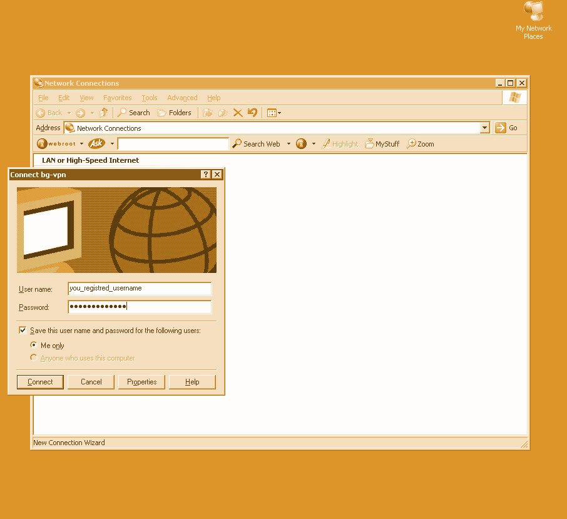Click the Copy To folder icon

tap(223, 113)
